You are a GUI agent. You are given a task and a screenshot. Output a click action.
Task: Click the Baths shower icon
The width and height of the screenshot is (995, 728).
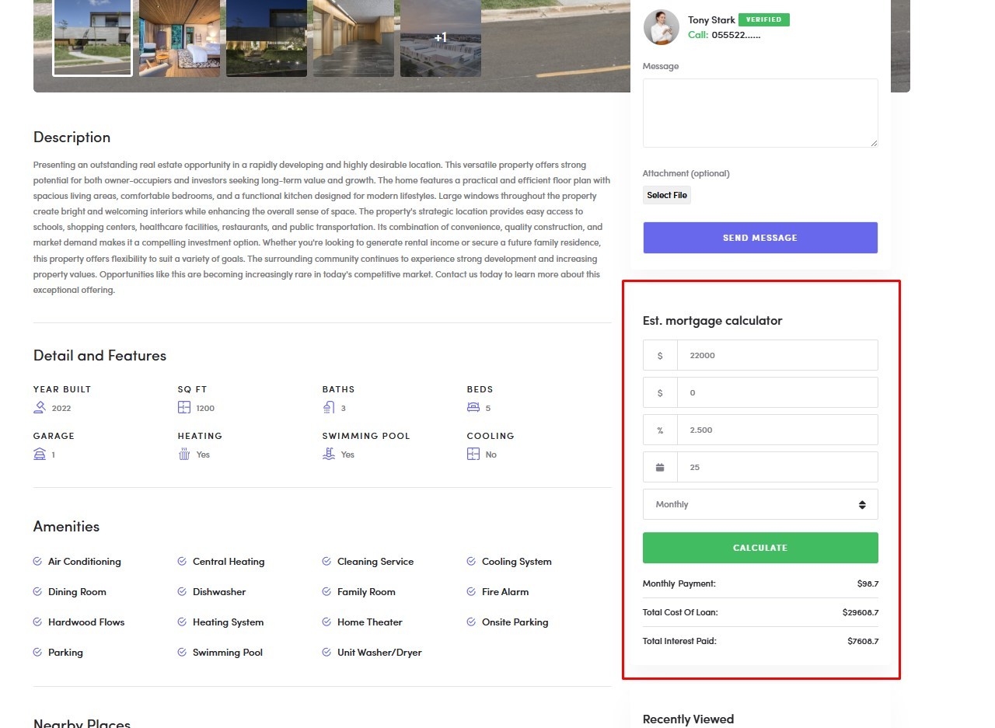329,407
